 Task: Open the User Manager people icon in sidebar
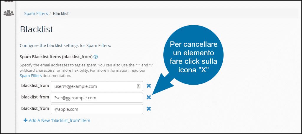point(9,13)
